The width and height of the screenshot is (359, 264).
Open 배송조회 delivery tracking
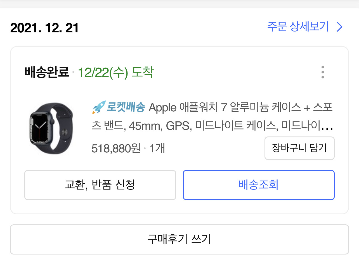point(258,185)
